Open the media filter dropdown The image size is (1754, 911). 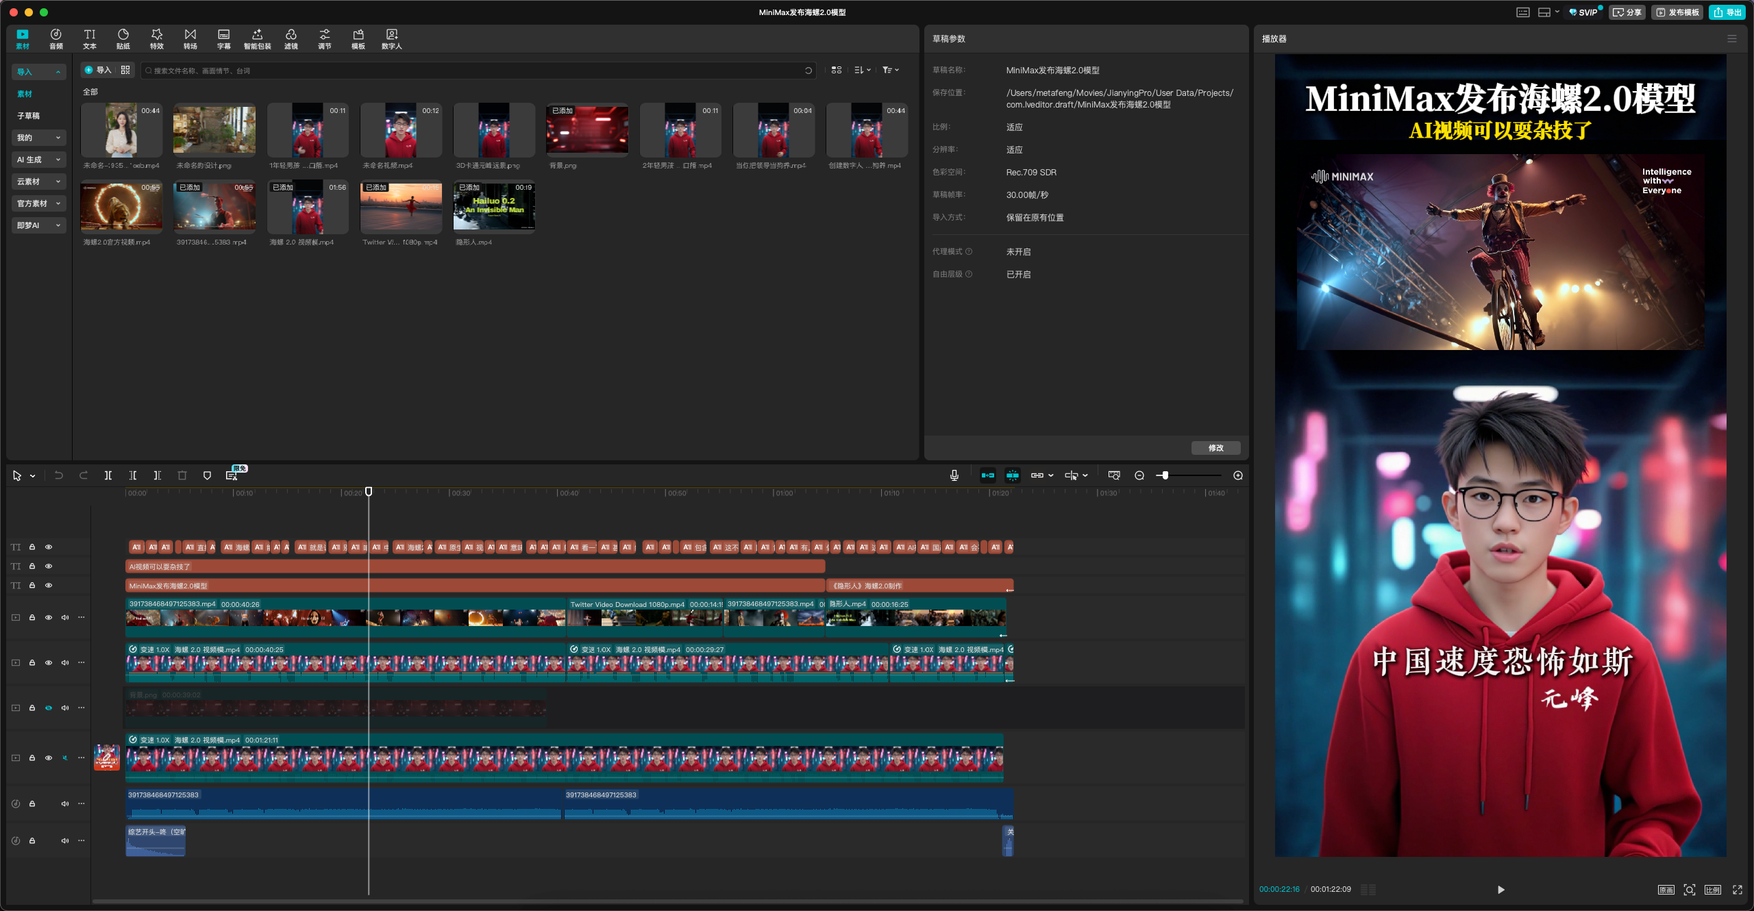pos(891,70)
